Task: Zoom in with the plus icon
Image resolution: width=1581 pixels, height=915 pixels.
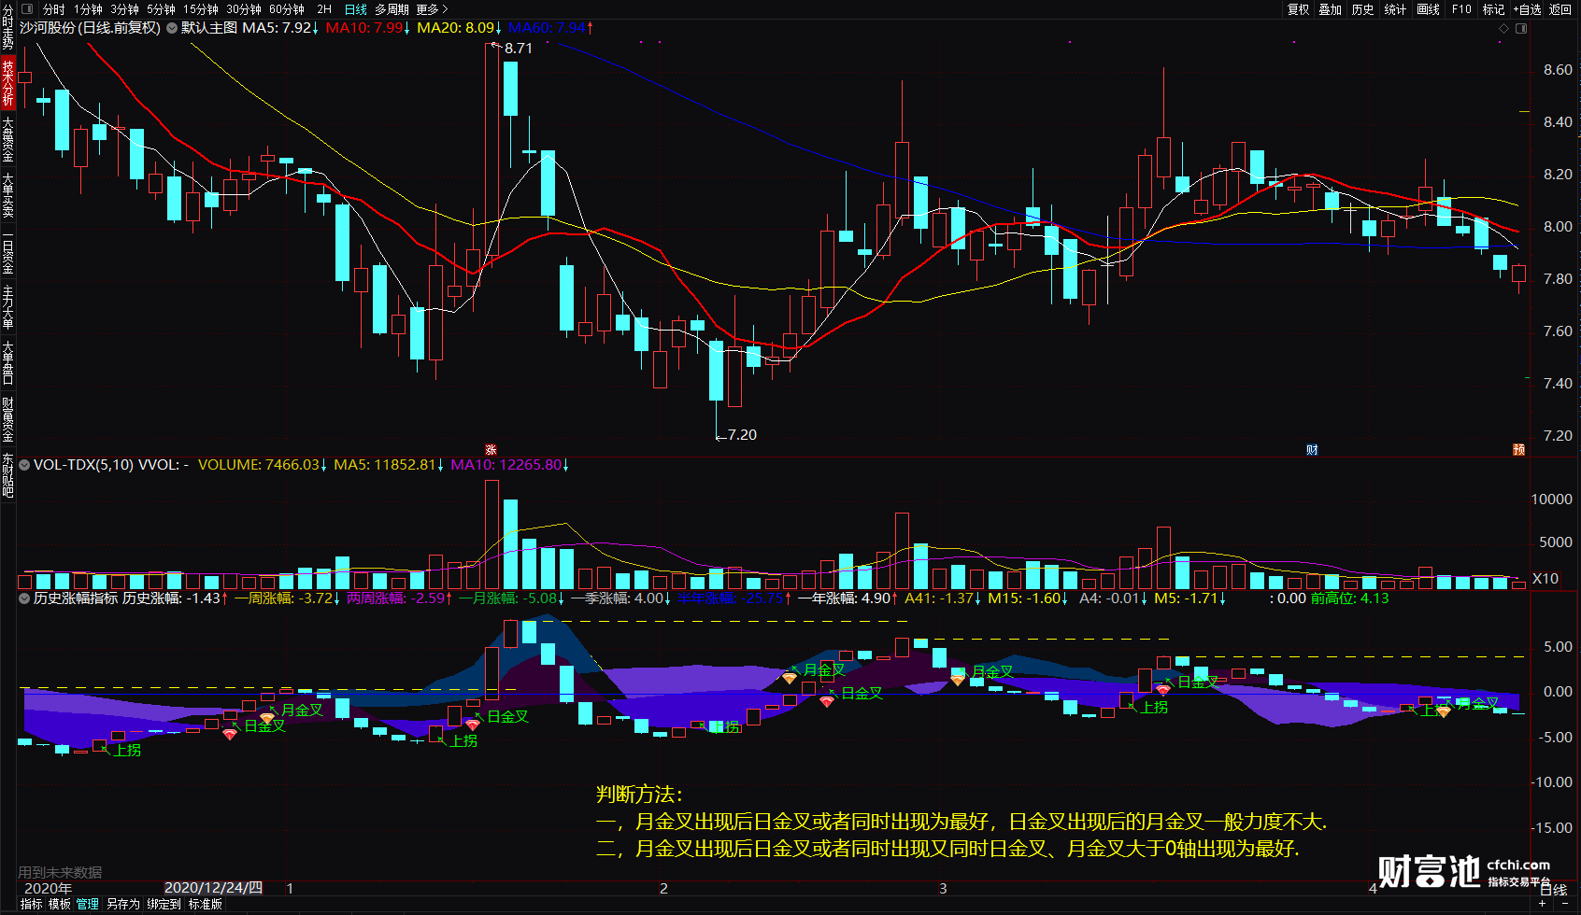Action: pyautogui.click(x=1543, y=904)
